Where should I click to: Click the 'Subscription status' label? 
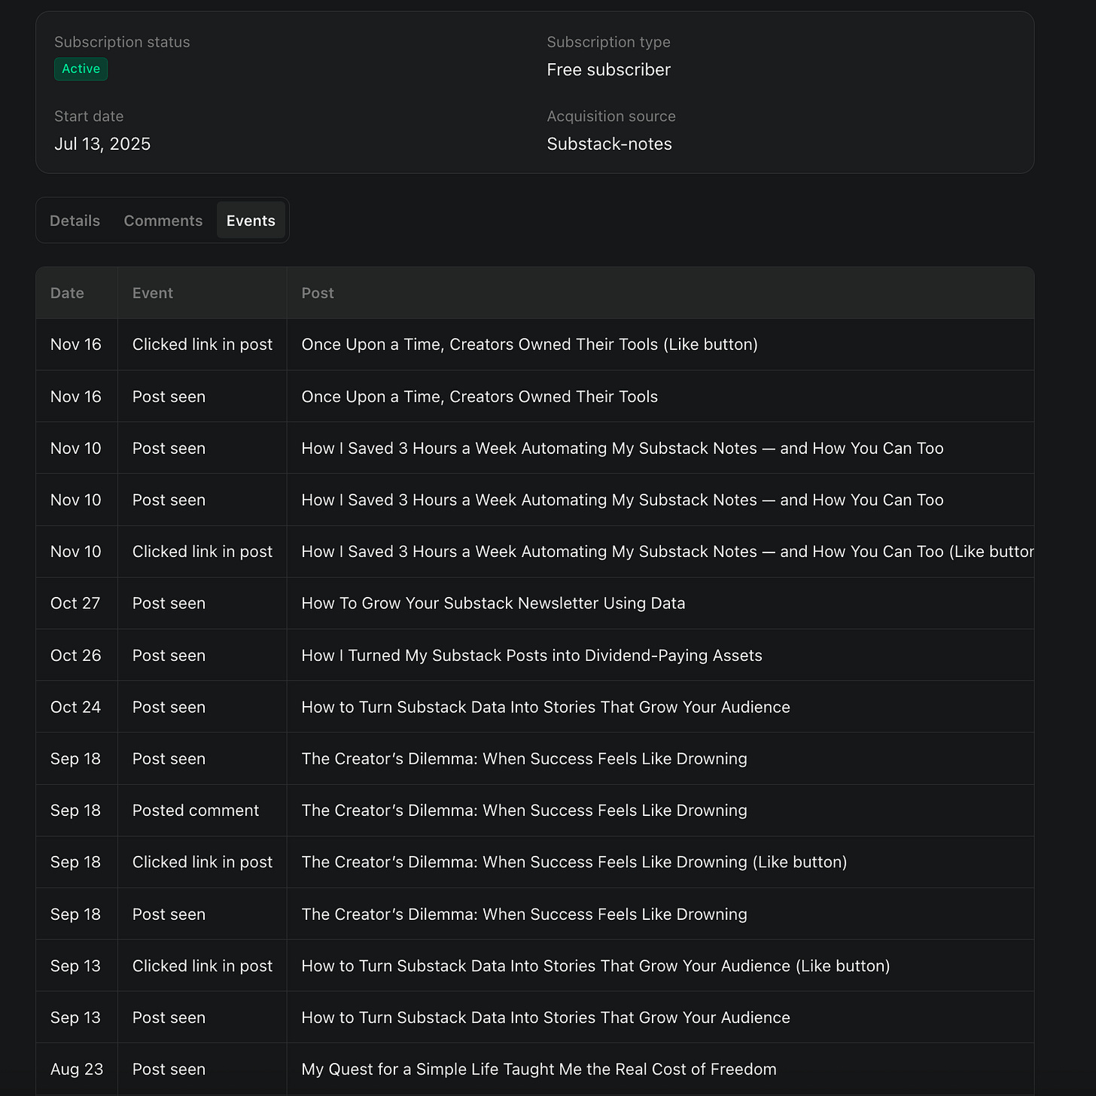click(x=122, y=42)
